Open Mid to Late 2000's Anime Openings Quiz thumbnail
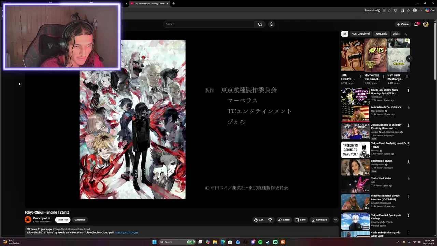Screen dimensions: 437x246 (356, 96)
